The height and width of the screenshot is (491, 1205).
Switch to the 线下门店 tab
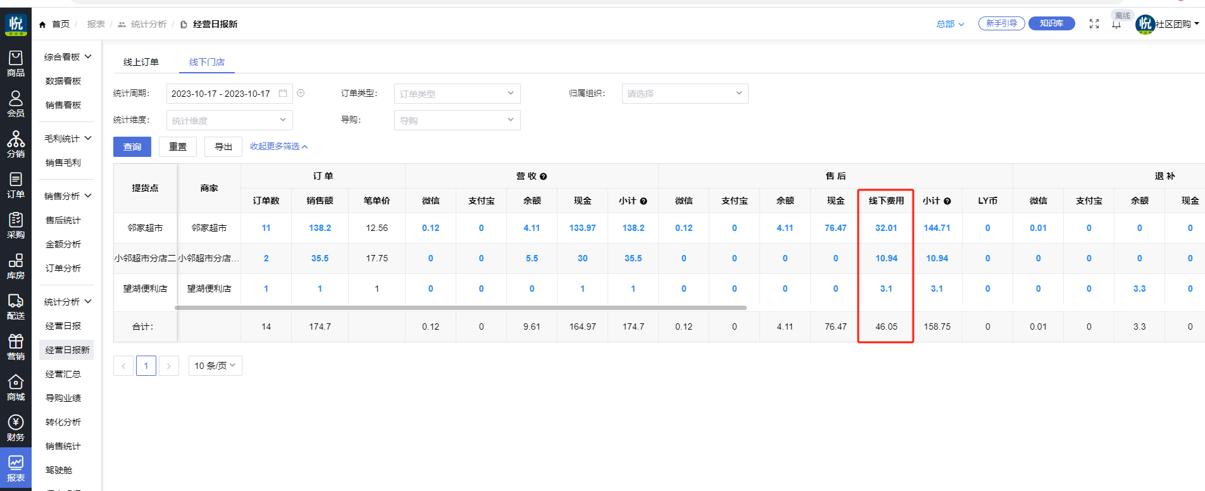click(207, 62)
